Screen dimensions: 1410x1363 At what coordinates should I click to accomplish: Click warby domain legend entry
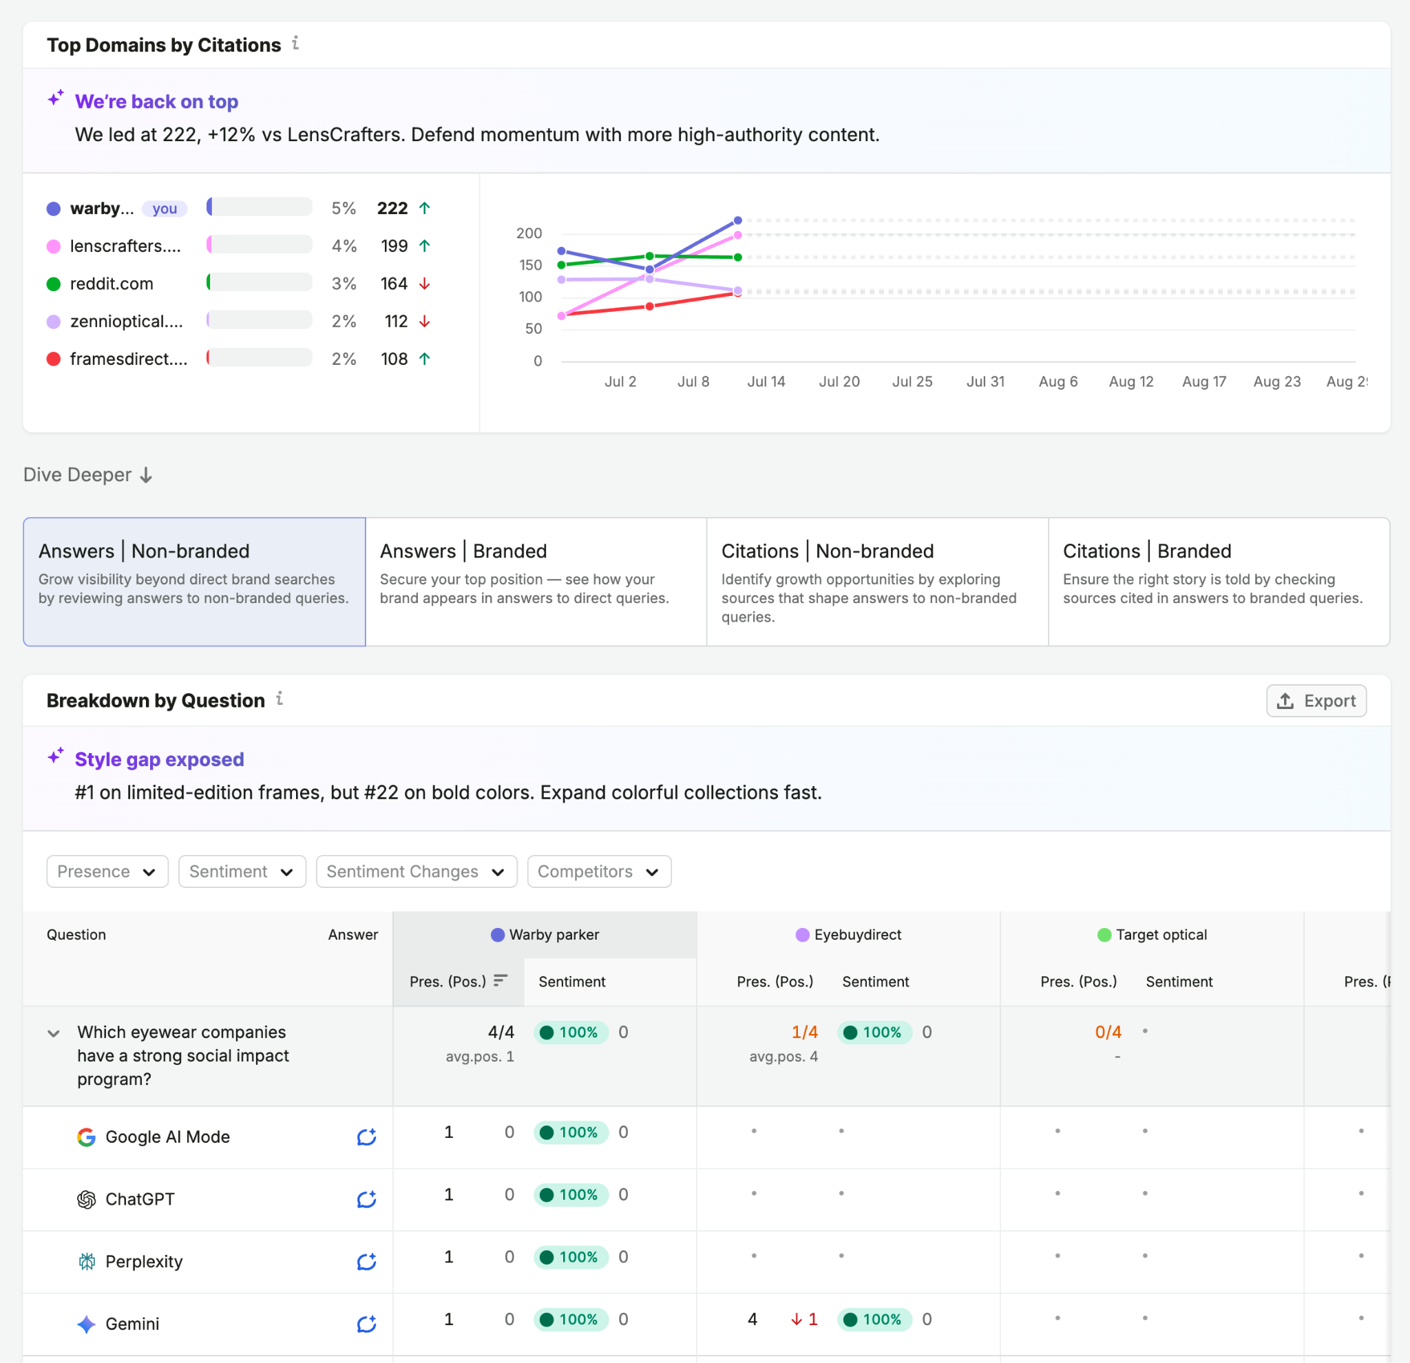101,209
